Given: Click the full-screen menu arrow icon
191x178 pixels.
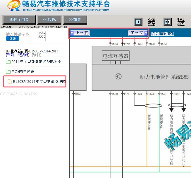Looking at the screenshot, I should (x=138, y=22).
